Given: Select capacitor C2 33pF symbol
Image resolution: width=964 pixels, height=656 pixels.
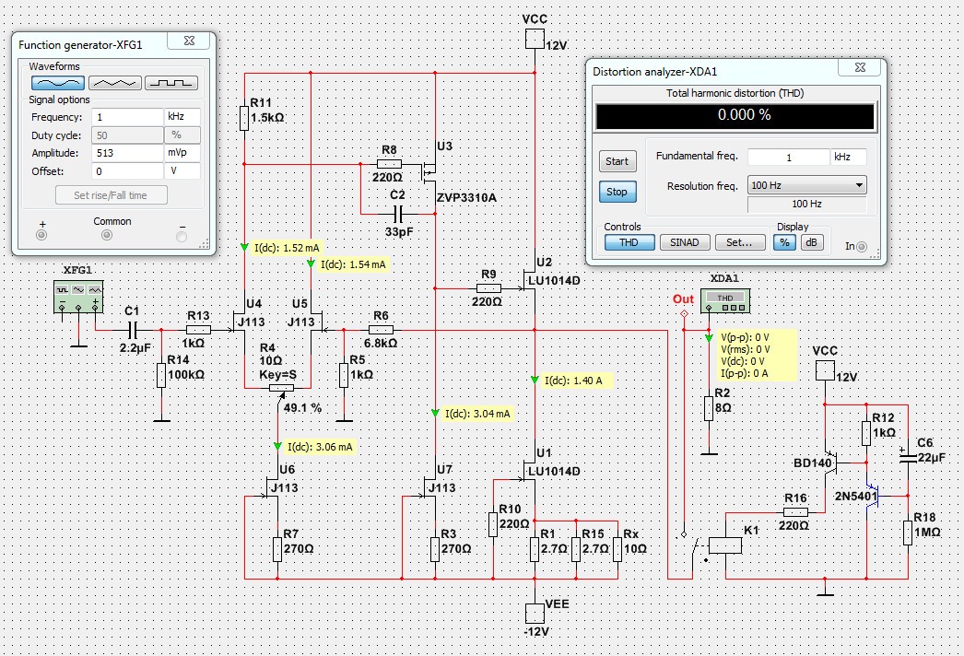Looking at the screenshot, I should click(x=398, y=214).
